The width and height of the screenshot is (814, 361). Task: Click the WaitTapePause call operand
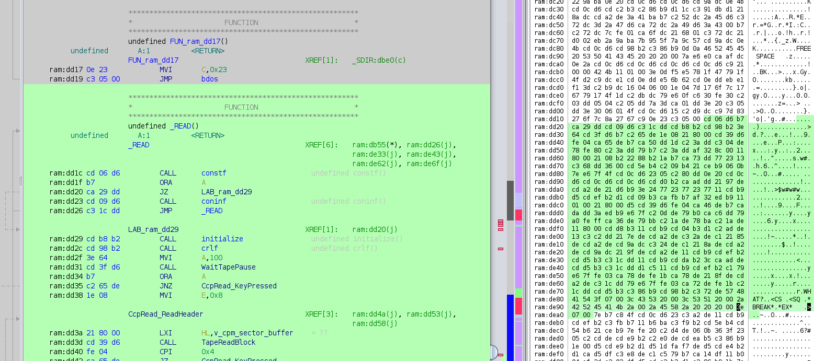point(229,267)
